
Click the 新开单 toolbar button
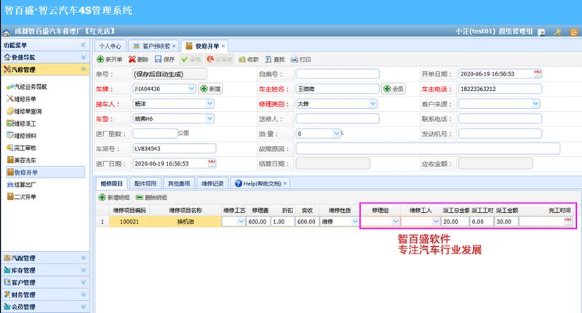point(109,60)
